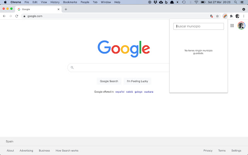
Task: Open Spotlight search in menu bar
Action: (x=236, y=2)
